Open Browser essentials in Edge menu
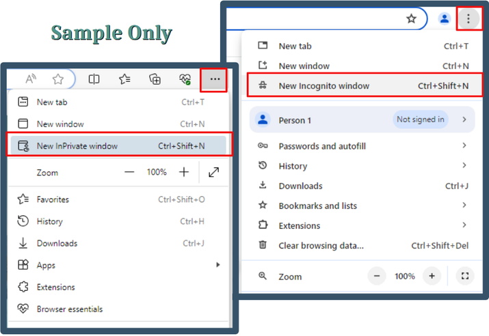Viewport: 489px width, 336px height. [x=118, y=309]
